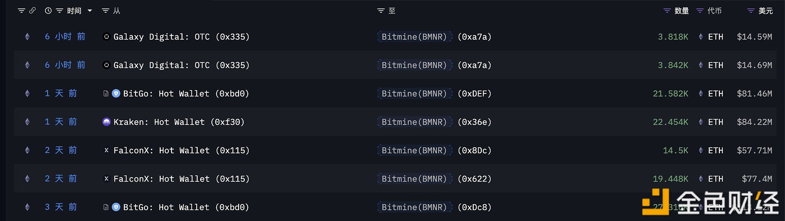Click the Kraken exchange logo icon
The height and width of the screenshot is (221, 785).
pyautogui.click(x=106, y=122)
